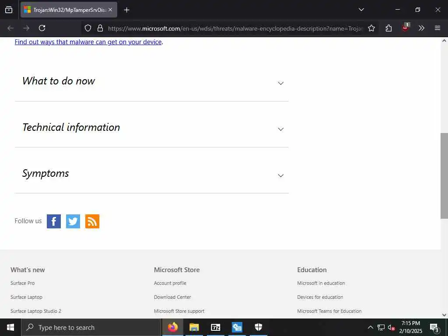
Task: Open Firefox View tab overview icon
Action: (9, 10)
